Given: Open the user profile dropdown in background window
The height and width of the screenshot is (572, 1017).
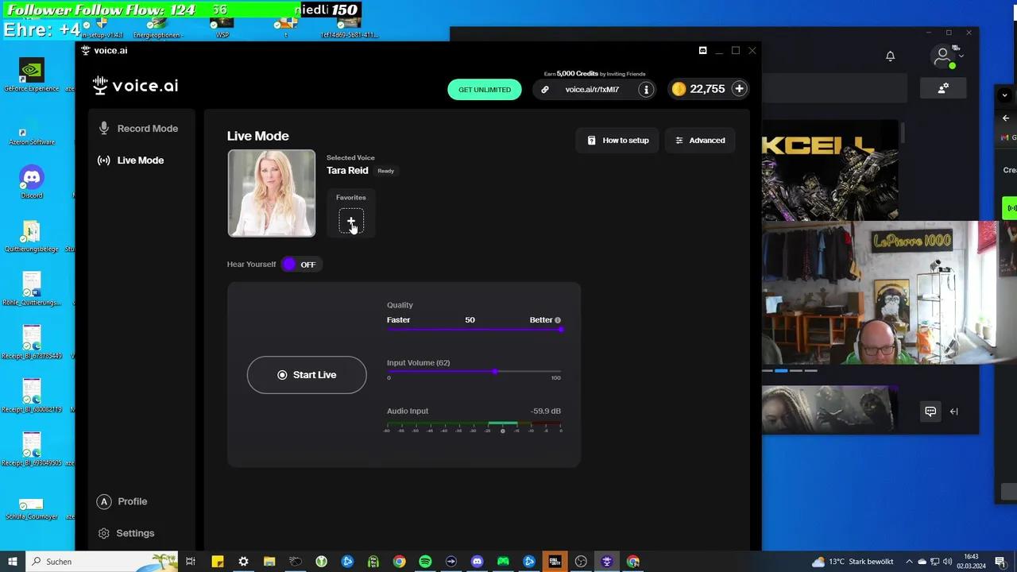Looking at the screenshot, I should pyautogui.click(x=947, y=57).
